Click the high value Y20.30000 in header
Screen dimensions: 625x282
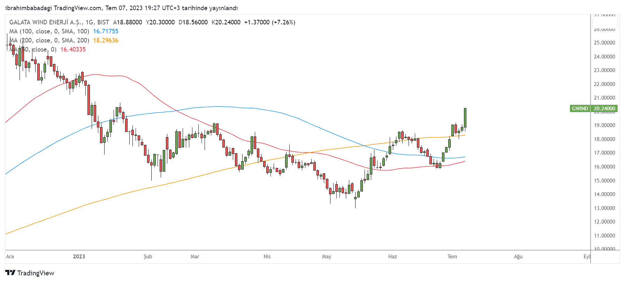[x=160, y=22]
